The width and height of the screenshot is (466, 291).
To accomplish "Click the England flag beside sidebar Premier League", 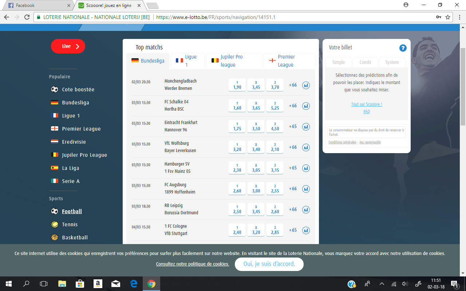I will (x=55, y=129).
